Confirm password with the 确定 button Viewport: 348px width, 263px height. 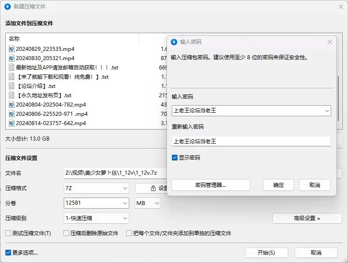[278, 185]
